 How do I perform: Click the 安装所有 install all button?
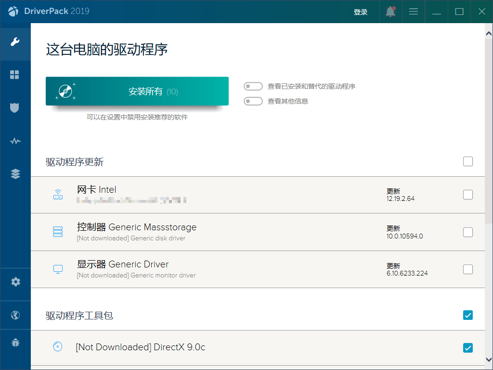[x=137, y=91]
